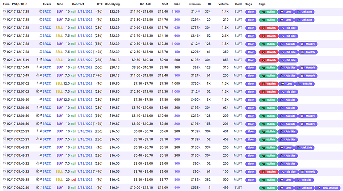
Task: Toggle heart for 12.5 call 2/18/2022 row
Action: click(x=4, y=83)
